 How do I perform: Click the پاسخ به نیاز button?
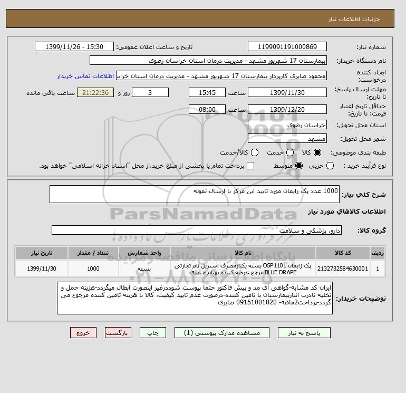click(x=304, y=333)
